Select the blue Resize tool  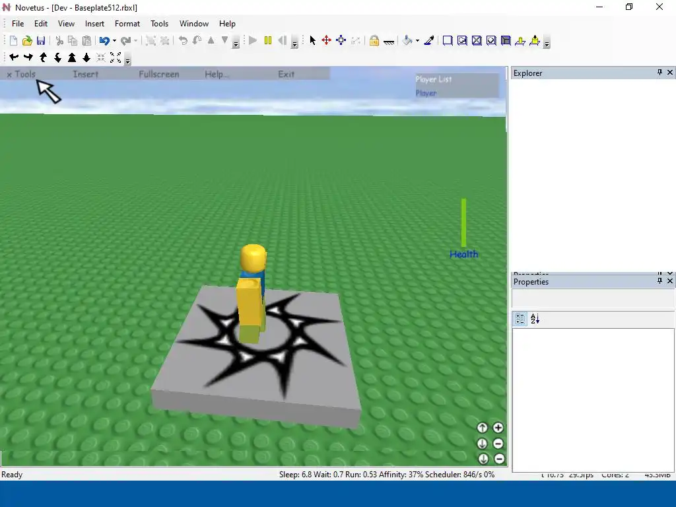tap(341, 40)
